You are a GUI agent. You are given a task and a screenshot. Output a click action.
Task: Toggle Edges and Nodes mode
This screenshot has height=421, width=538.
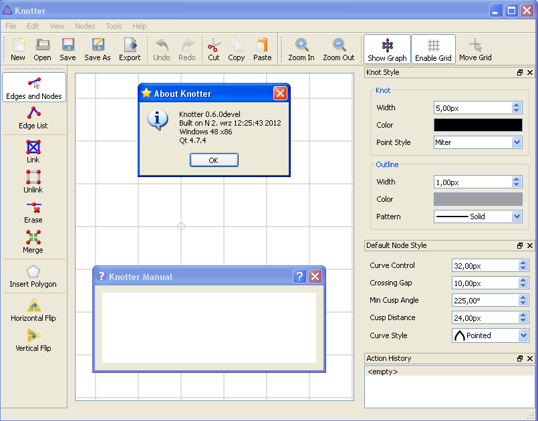pos(34,87)
